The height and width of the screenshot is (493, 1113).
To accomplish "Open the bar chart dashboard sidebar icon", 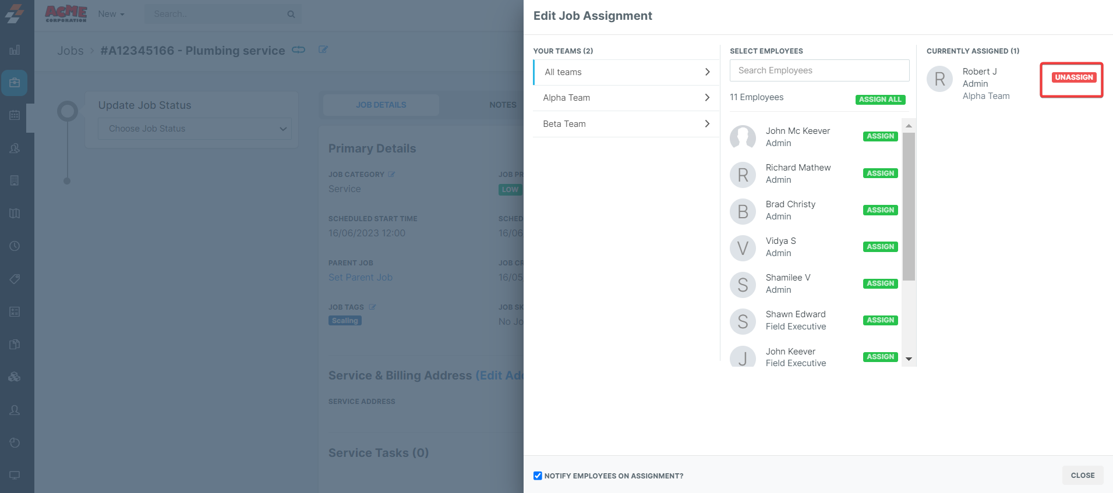I will (x=15, y=50).
